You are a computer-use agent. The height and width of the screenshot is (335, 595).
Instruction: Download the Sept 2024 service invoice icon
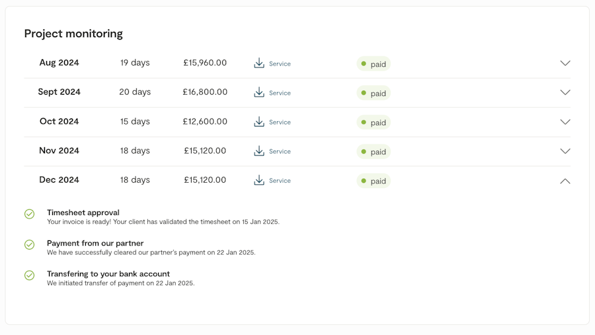tap(259, 93)
